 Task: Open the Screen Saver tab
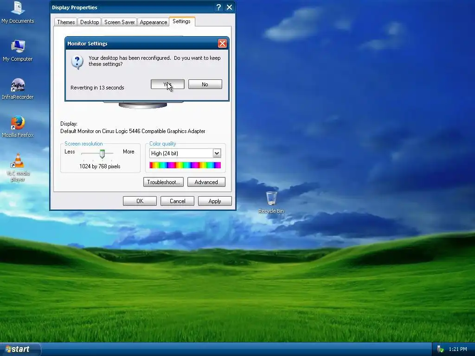pyautogui.click(x=119, y=22)
